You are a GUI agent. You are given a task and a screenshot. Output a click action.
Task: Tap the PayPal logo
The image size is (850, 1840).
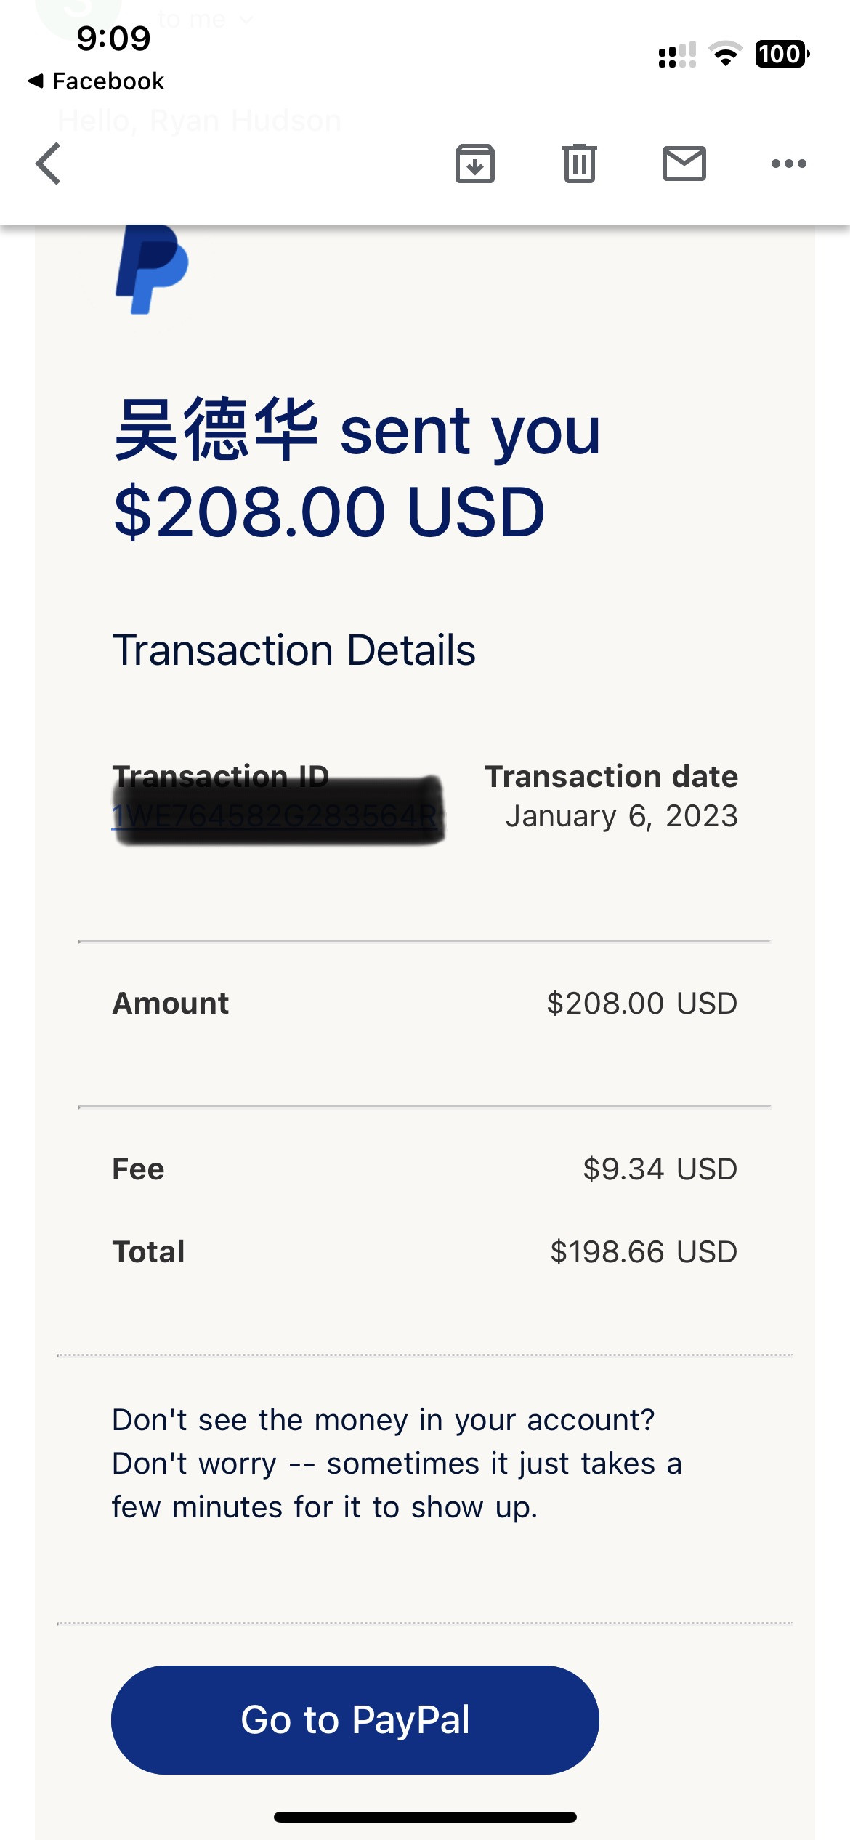(x=152, y=270)
